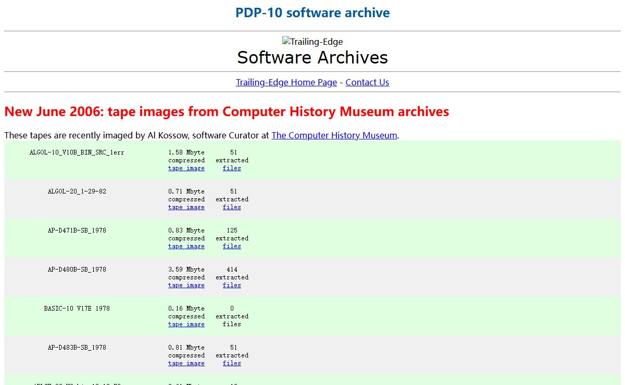The height and width of the screenshot is (385, 625).
Task: Click the 1.58 Mbyte size value
Action: point(186,152)
